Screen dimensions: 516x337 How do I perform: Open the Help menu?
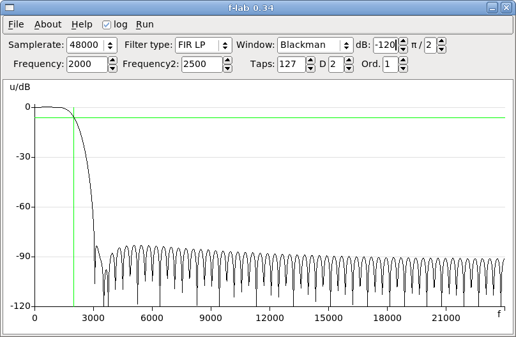click(x=82, y=24)
